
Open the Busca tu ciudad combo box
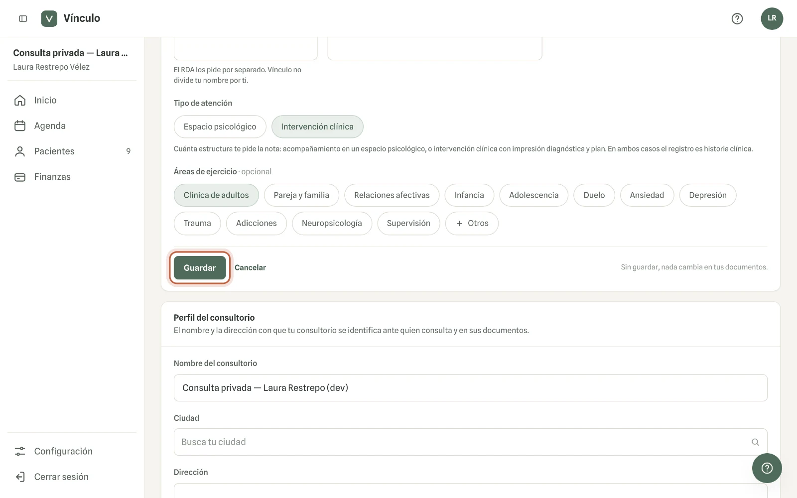(x=470, y=442)
